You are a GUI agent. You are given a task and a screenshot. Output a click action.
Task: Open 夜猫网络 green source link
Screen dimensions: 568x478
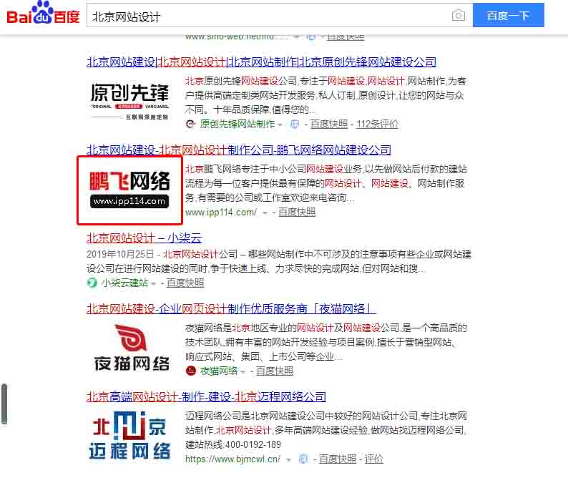(x=219, y=371)
